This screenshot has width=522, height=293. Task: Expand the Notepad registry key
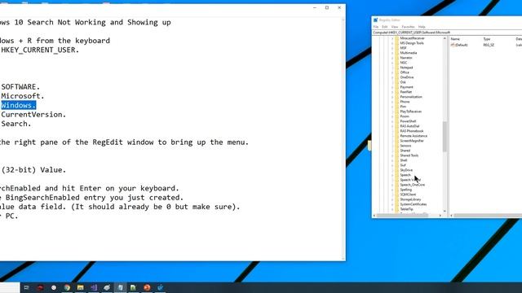point(392,68)
